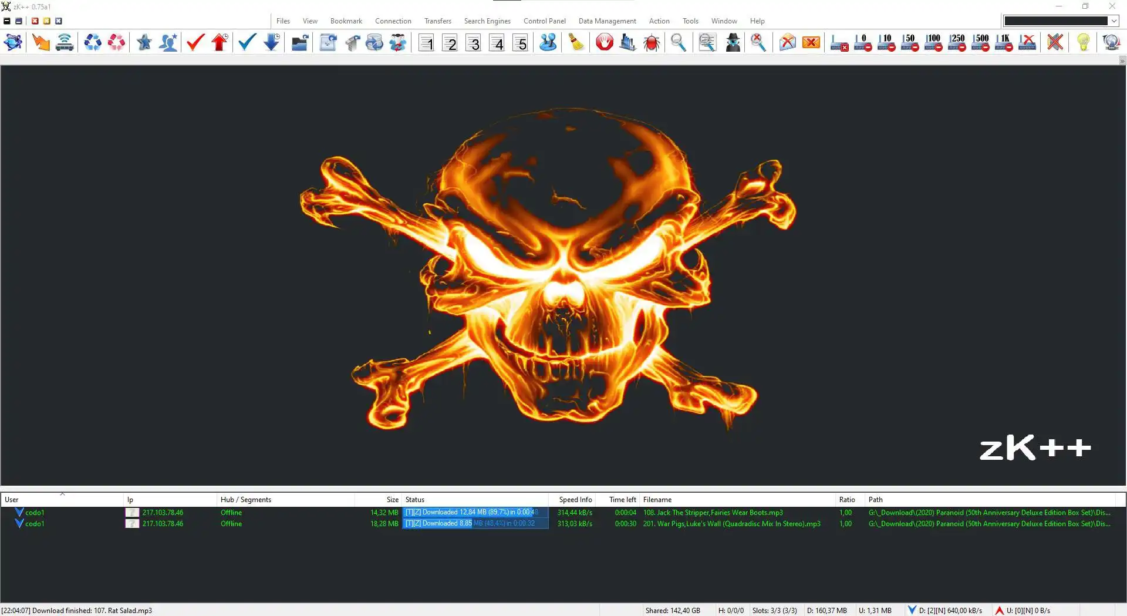Image resolution: width=1127 pixels, height=616 pixels.
Task: Click the blue checkmark toolbar icon
Action: 247,42
